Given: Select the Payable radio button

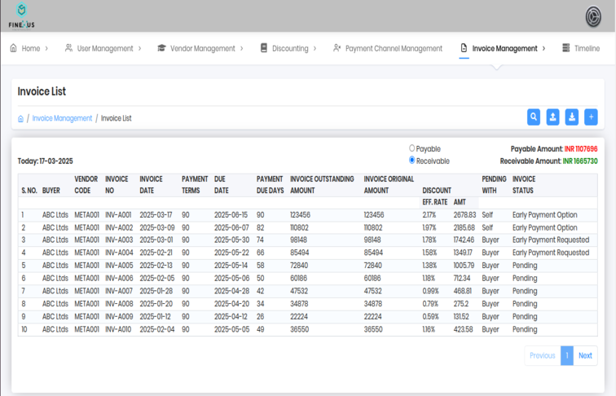Looking at the screenshot, I should (x=412, y=149).
